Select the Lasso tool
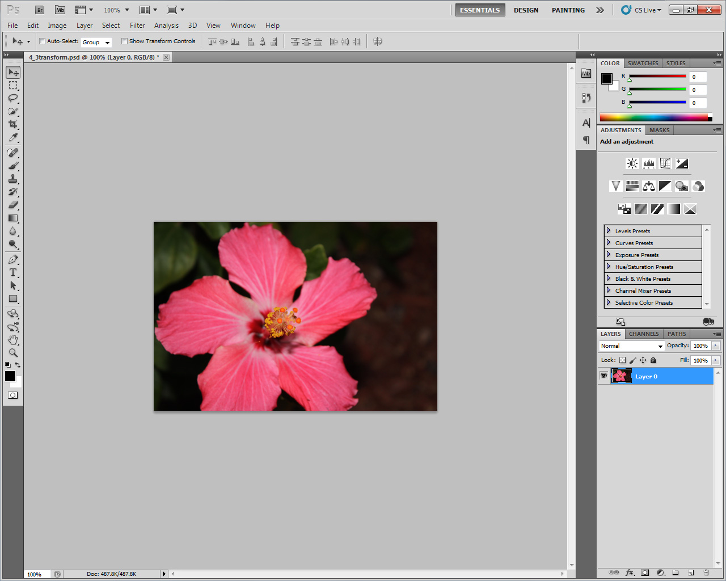 point(13,98)
